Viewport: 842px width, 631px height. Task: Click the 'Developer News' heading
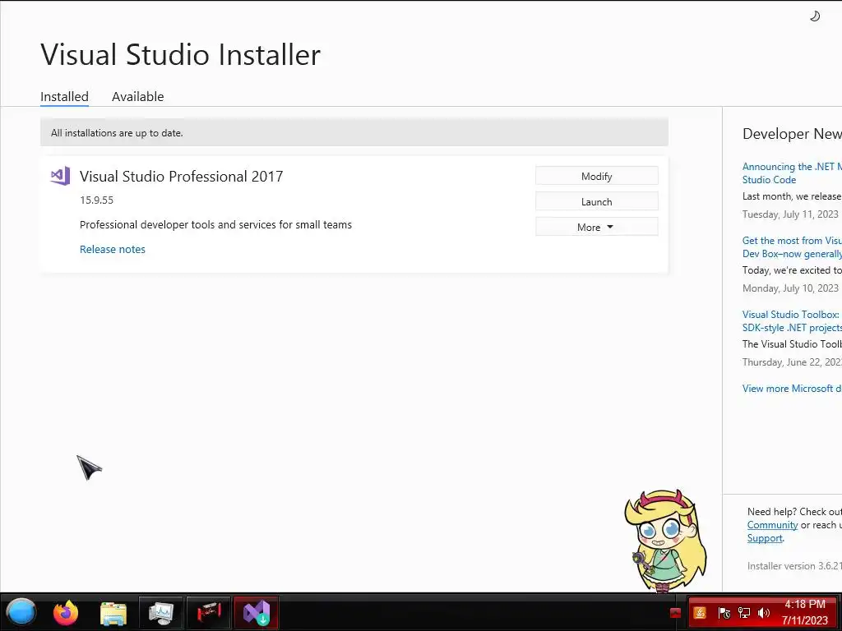pos(792,134)
